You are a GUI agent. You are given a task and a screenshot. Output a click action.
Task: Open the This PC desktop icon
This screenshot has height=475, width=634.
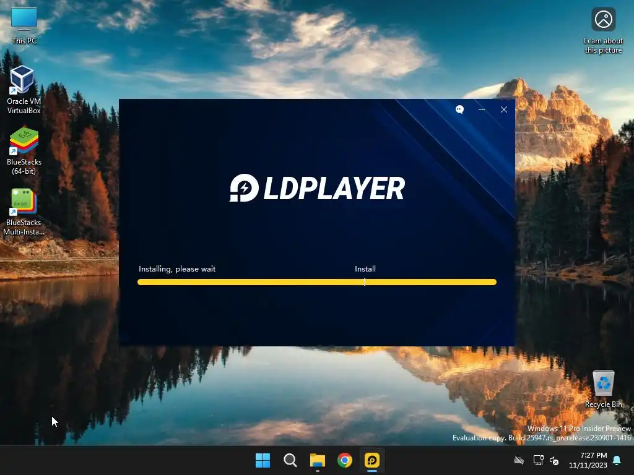point(24,25)
